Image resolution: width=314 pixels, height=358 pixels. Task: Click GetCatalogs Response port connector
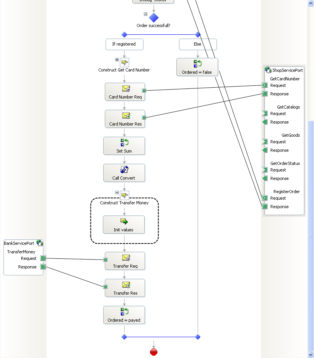(265, 122)
